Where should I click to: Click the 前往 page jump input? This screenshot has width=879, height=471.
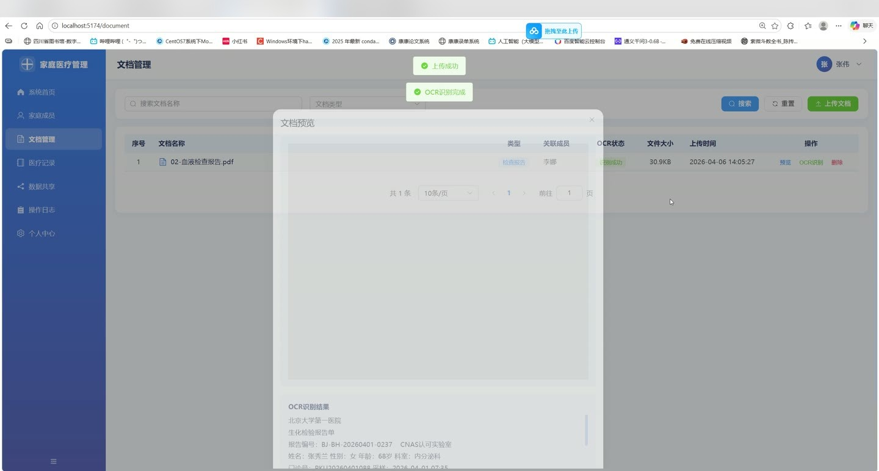tap(570, 193)
